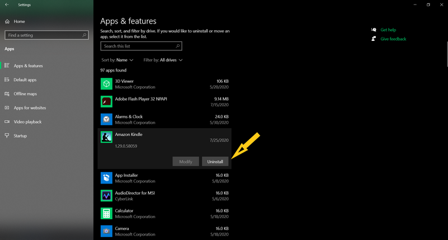The image size is (448, 240).
Task: Click the 3D Viewer app icon
Action: pyautogui.click(x=106, y=84)
